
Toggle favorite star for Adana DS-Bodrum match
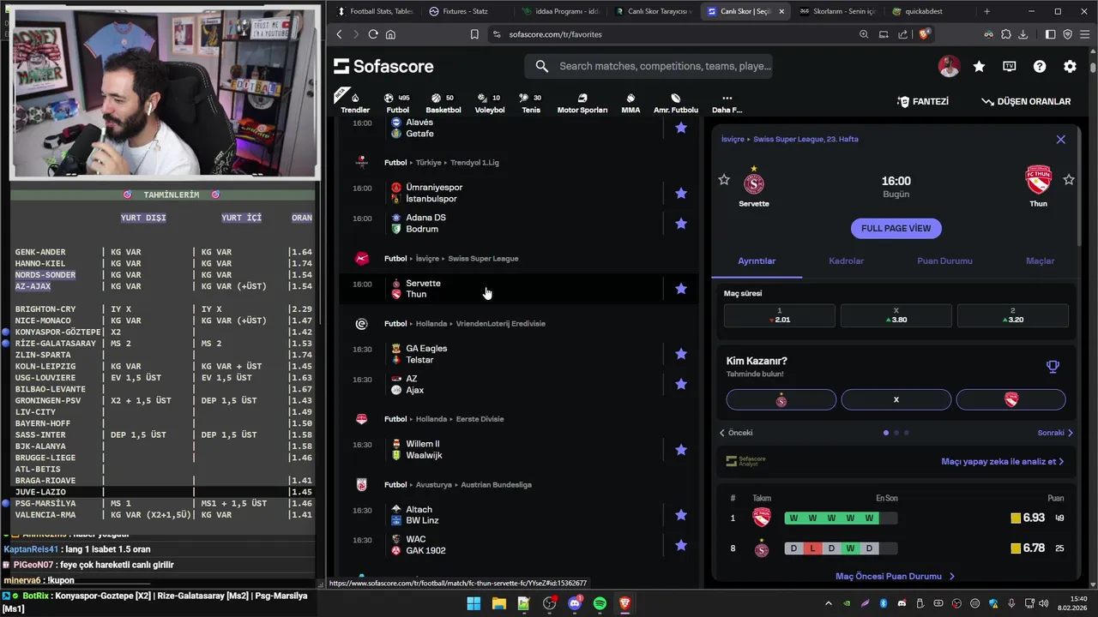click(x=681, y=223)
